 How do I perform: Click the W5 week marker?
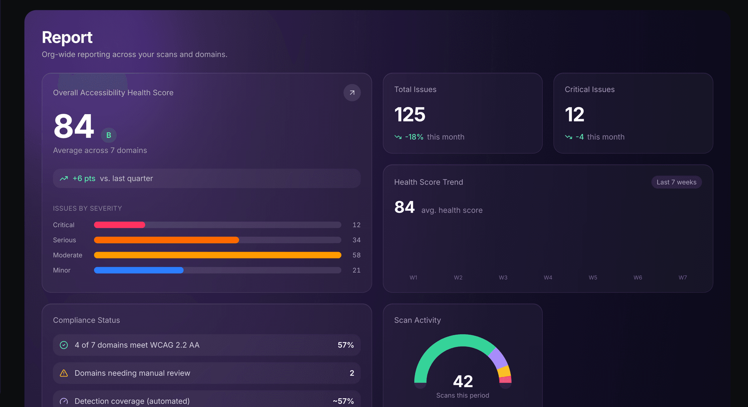pyautogui.click(x=593, y=277)
